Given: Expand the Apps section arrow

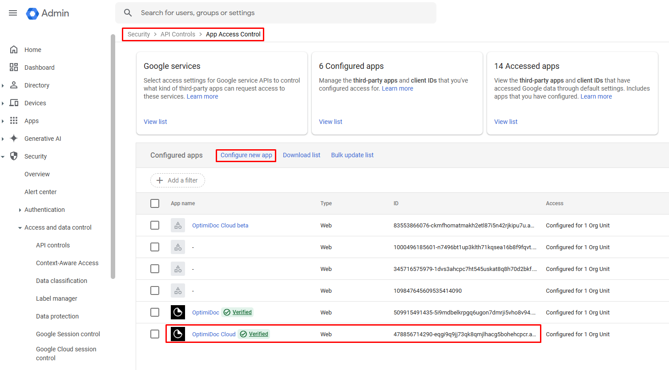Looking at the screenshot, I should [x=3, y=121].
